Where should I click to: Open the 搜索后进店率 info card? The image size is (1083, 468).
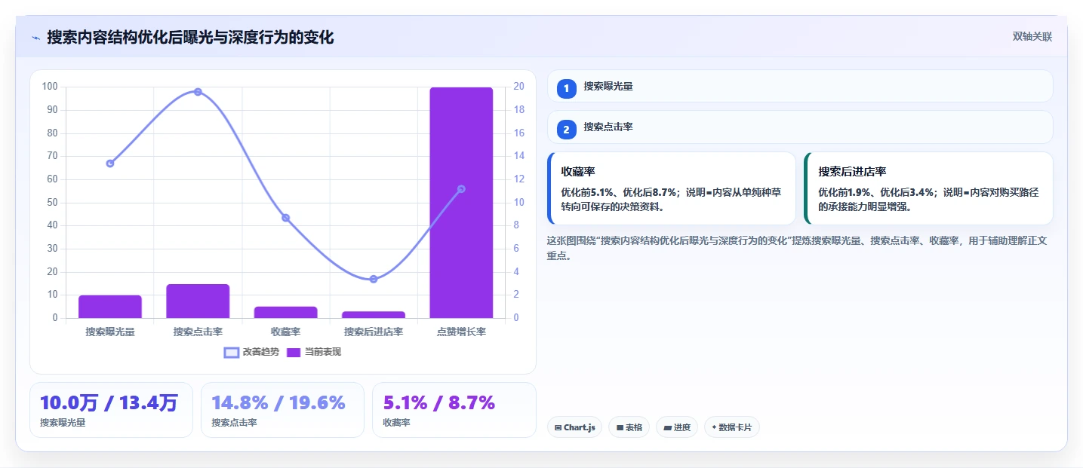928,188
